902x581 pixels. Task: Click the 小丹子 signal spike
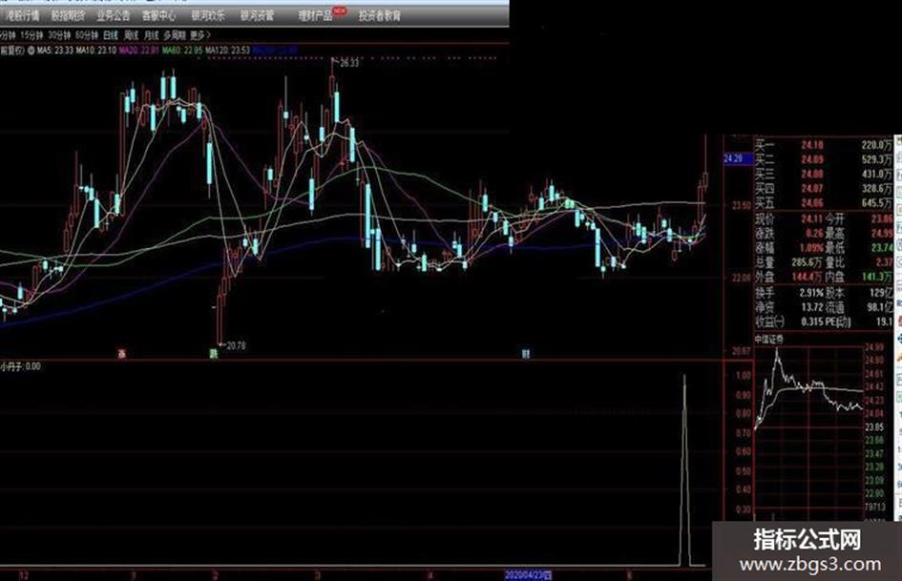click(684, 468)
